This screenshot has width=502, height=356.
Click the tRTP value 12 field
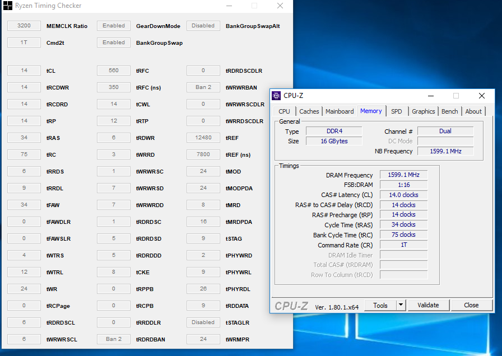pyautogui.click(x=114, y=120)
